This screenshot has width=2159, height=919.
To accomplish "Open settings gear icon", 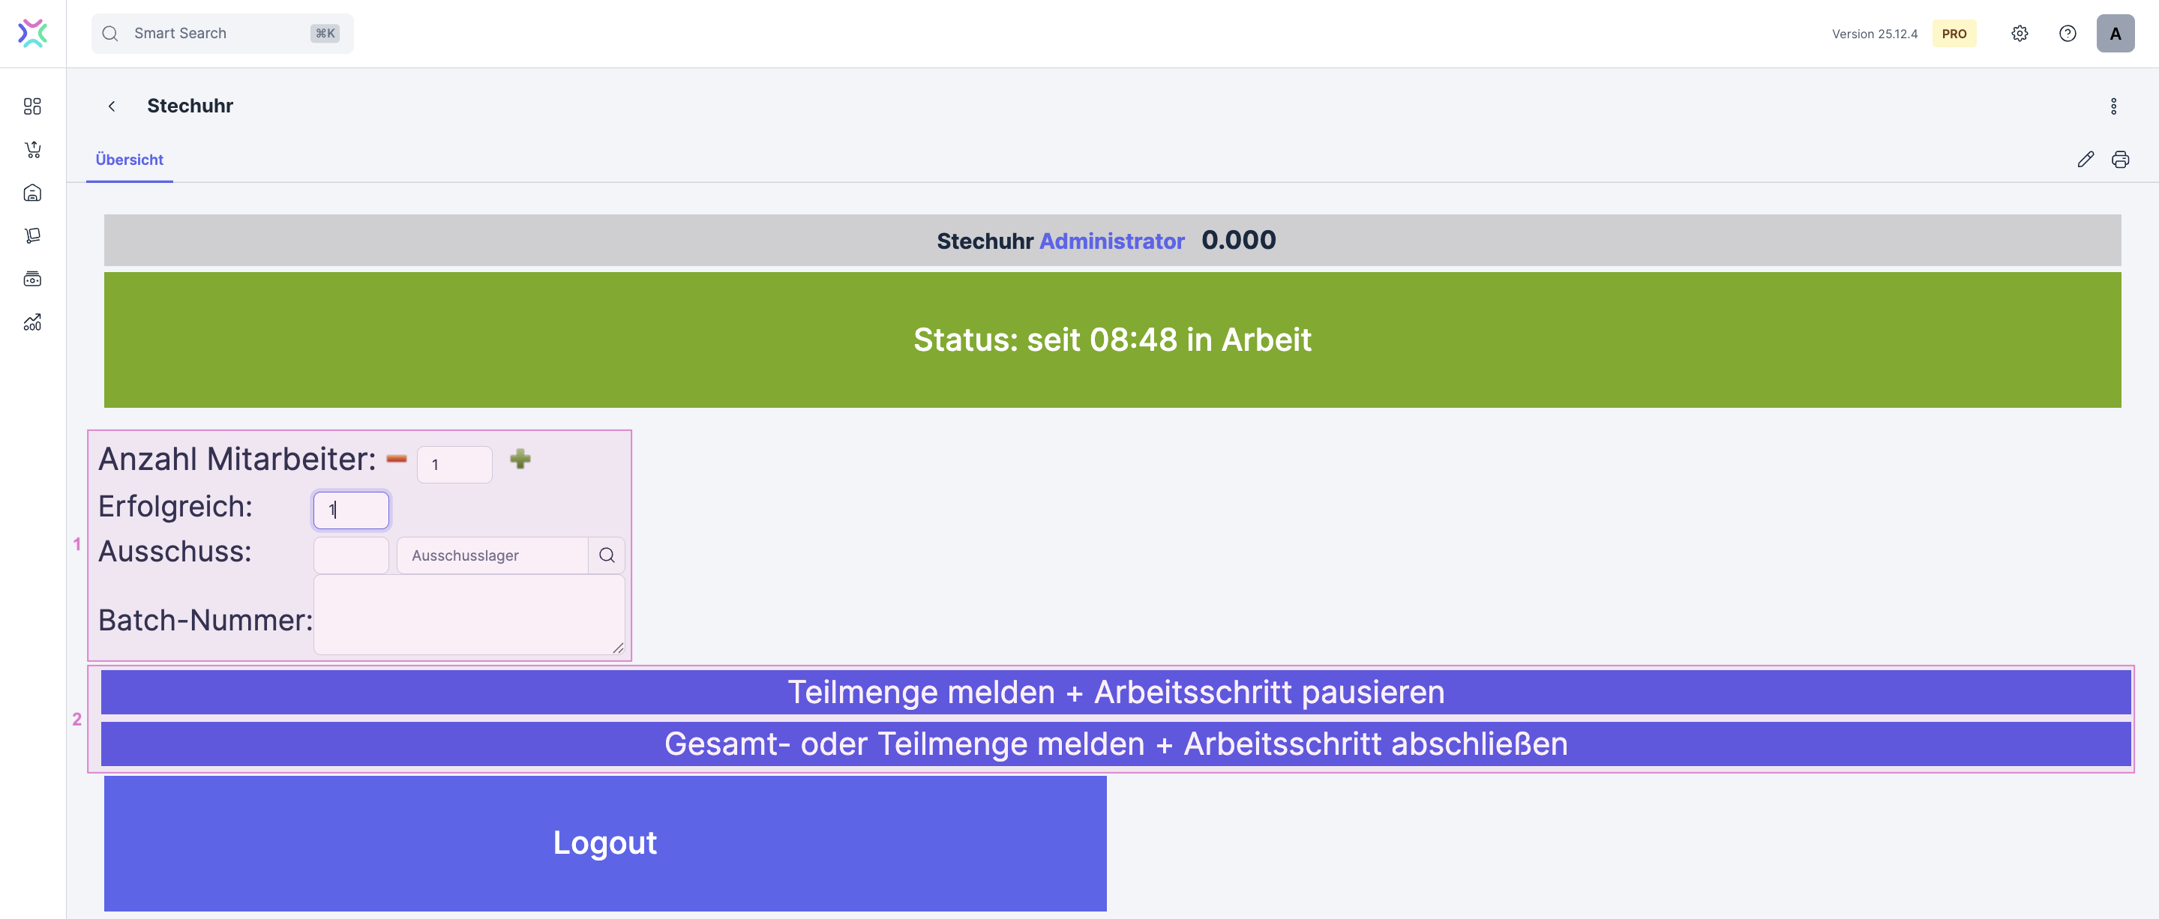I will 2019,34.
